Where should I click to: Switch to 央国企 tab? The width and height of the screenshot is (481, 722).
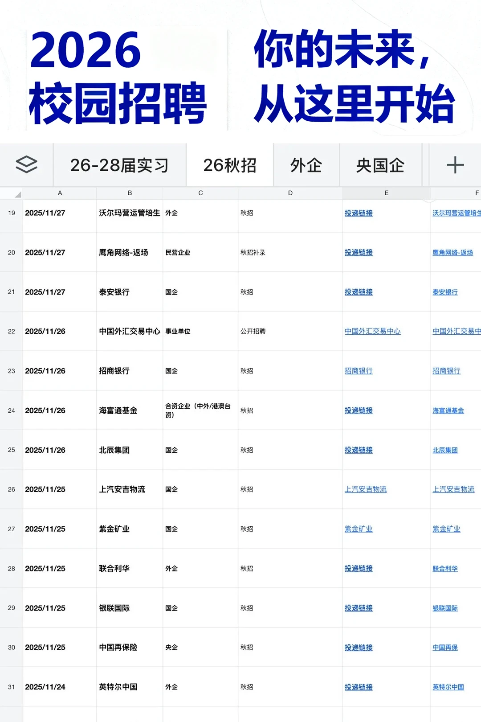[380, 165]
